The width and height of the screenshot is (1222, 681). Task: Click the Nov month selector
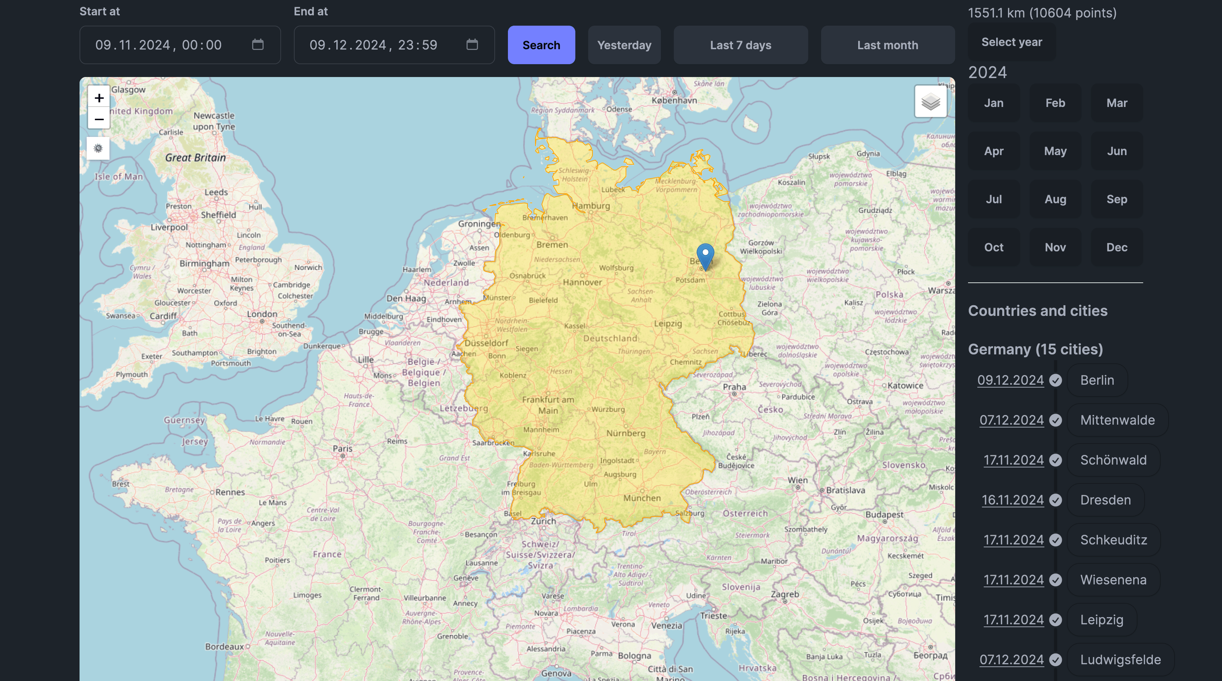[1055, 247]
